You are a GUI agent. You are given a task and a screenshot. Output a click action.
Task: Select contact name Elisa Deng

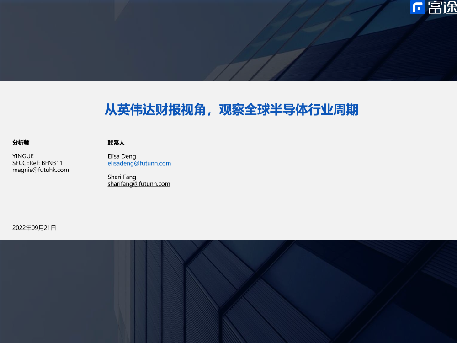coord(122,156)
